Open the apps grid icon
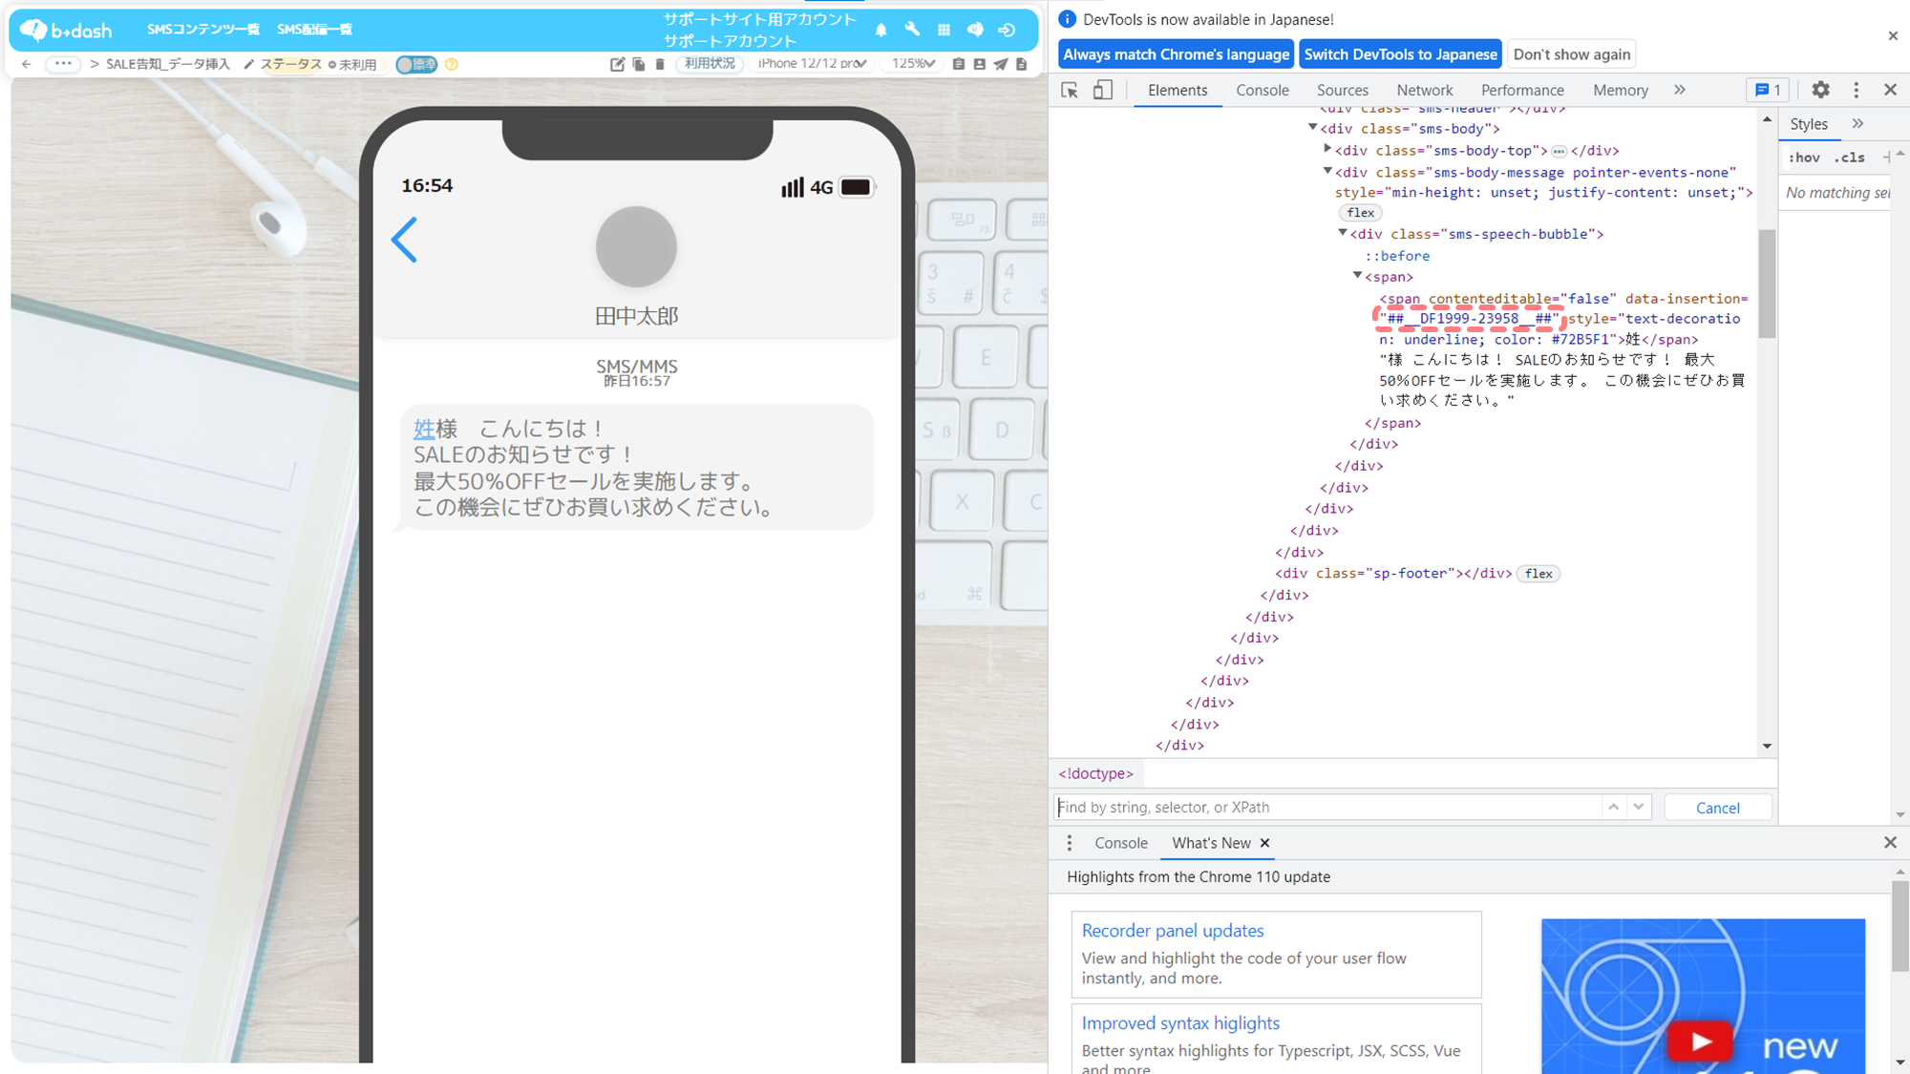Screen dimensions: 1910x1074 [x=944, y=30]
